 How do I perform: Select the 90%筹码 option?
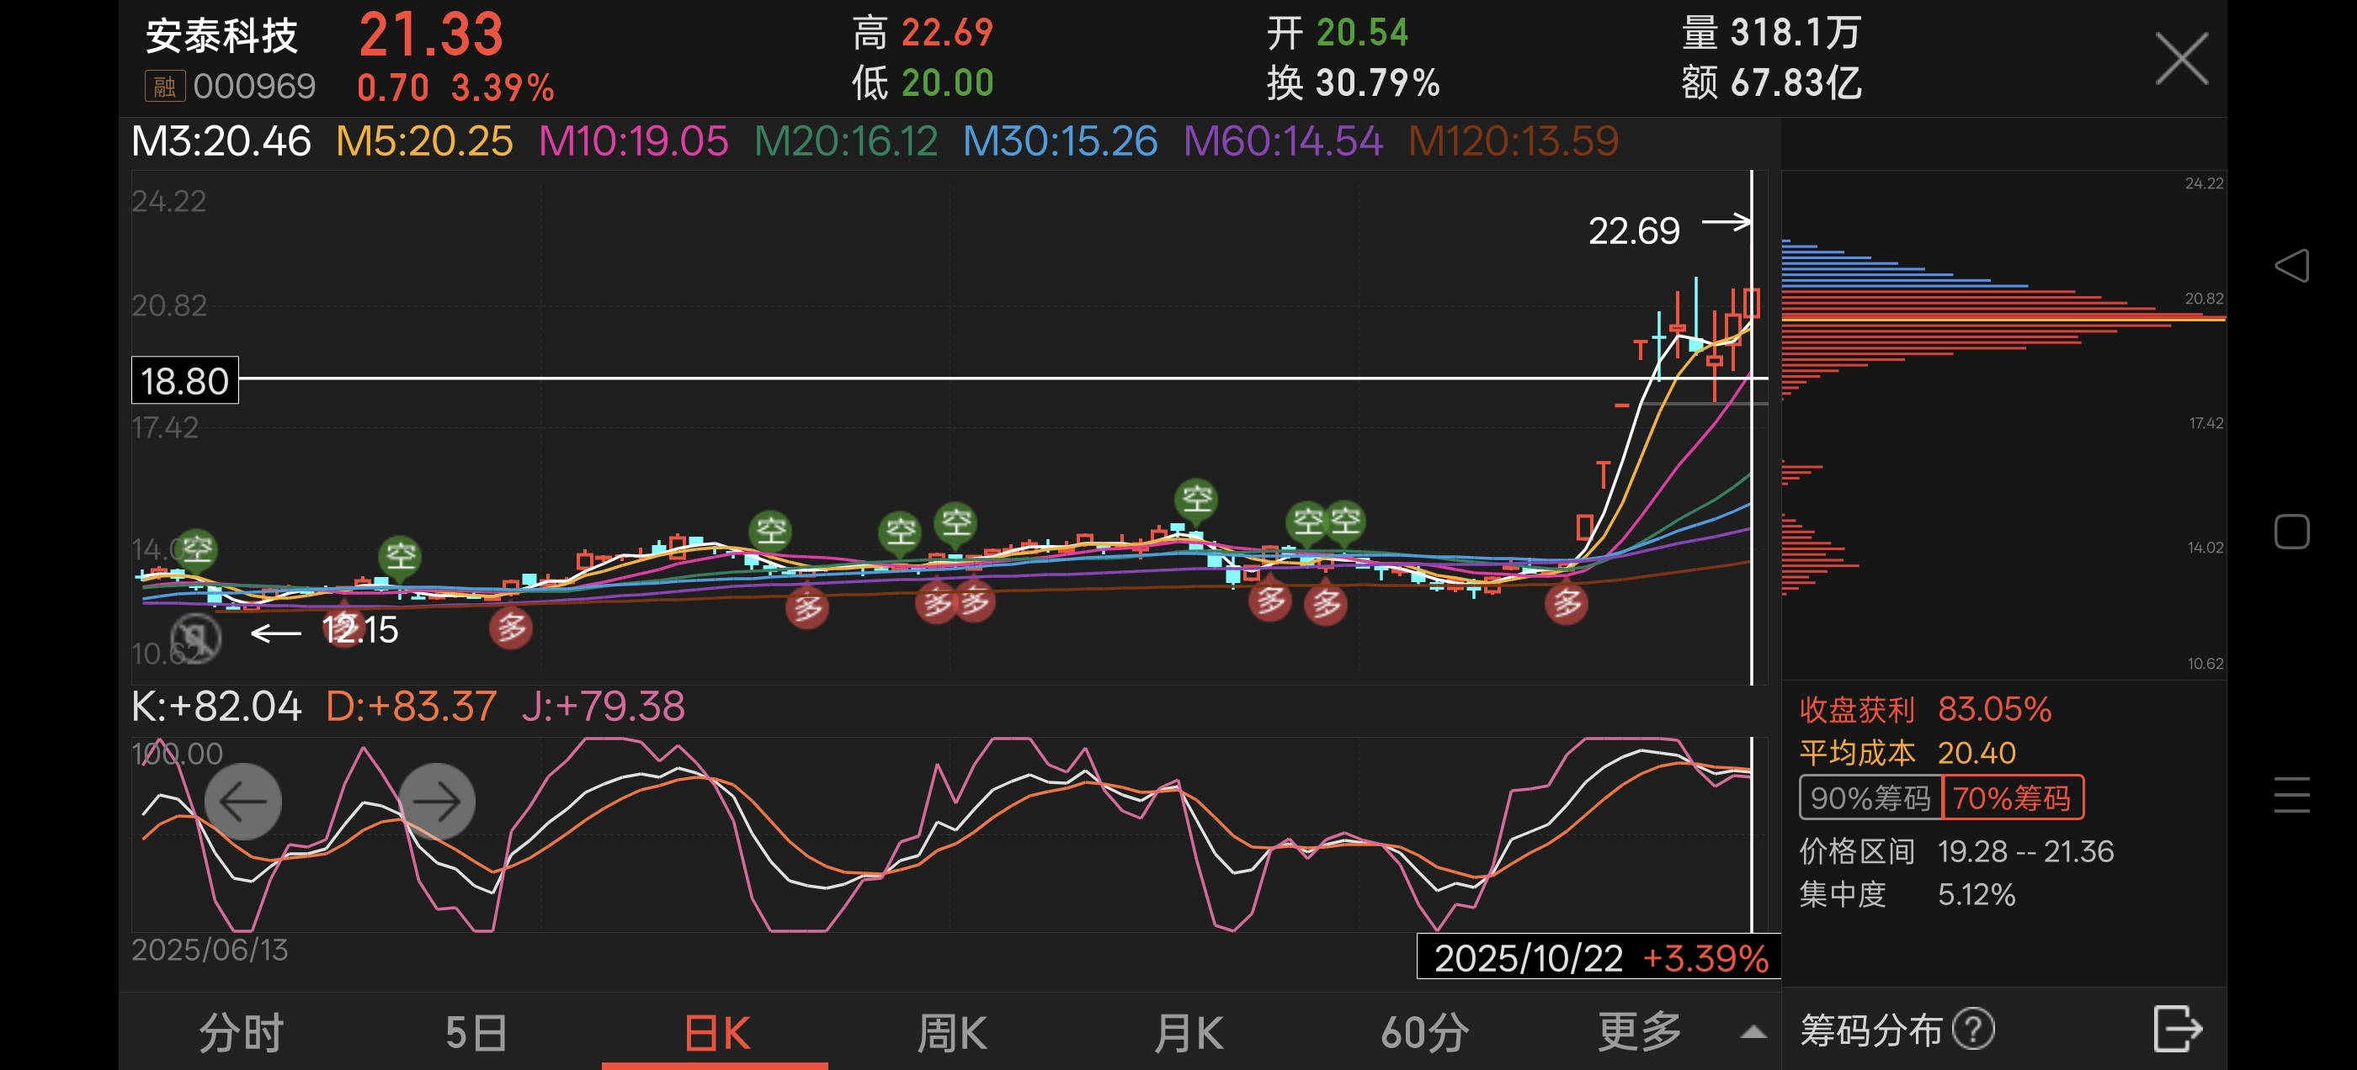pyautogui.click(x=1870, y=797)
